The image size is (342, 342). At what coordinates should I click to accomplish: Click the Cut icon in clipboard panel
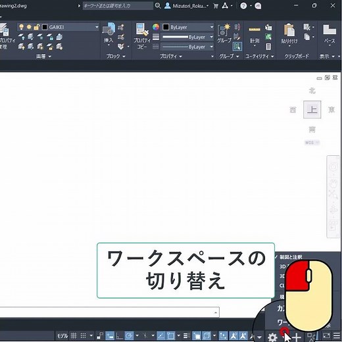(x=306, y=27)
